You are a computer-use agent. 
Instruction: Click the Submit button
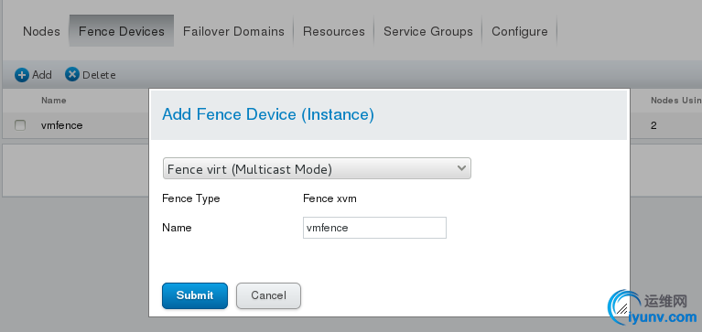pos(195,295)
